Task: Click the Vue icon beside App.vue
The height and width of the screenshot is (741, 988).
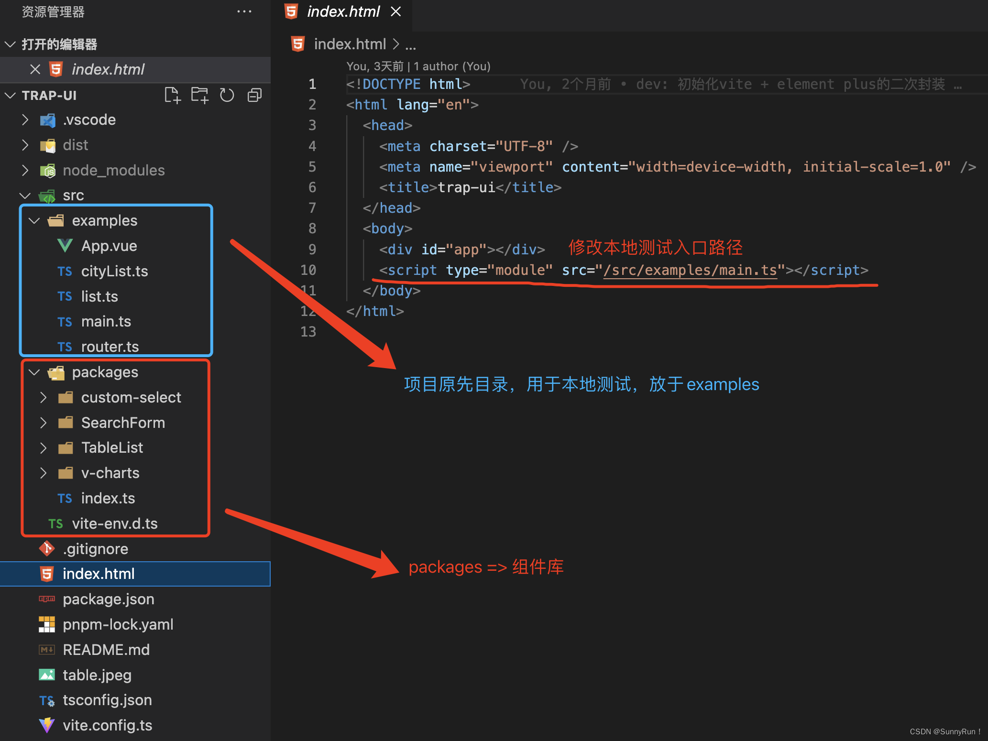Action: (65, 246)
